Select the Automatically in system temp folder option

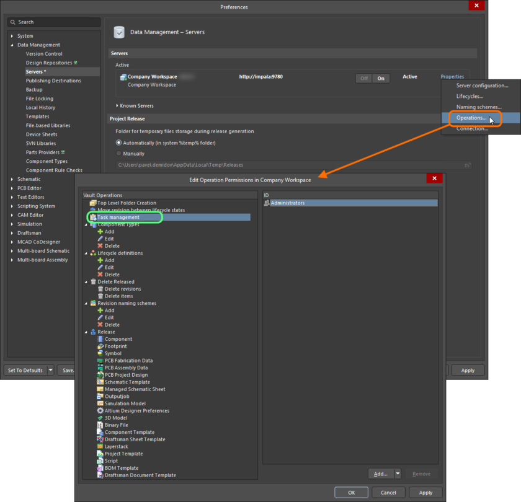coord(117,143)
